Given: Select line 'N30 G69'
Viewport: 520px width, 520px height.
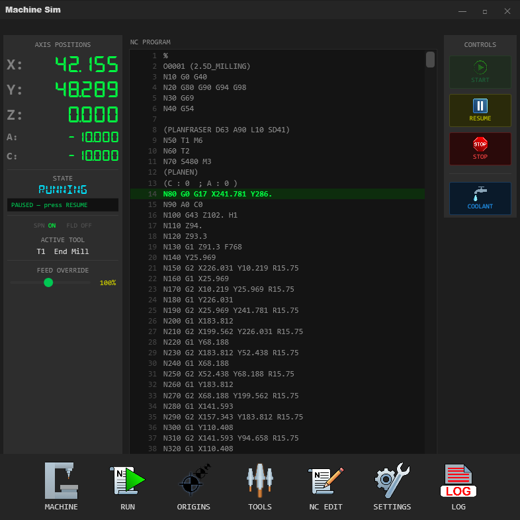Looking at the screenshot, I should pyautogui.click(x=277, y=98).
